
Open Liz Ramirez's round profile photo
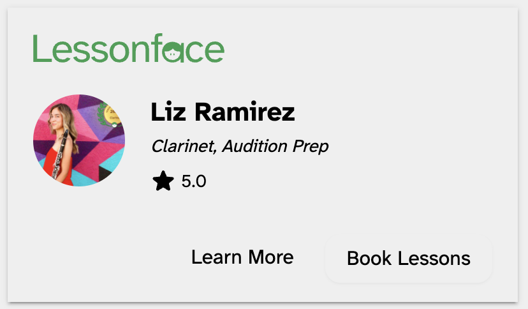point(79,140)
